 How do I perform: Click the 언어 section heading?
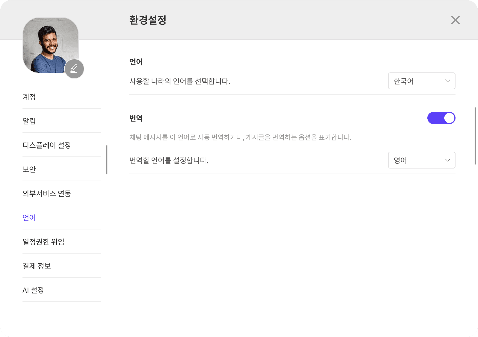tap(136, 62)
